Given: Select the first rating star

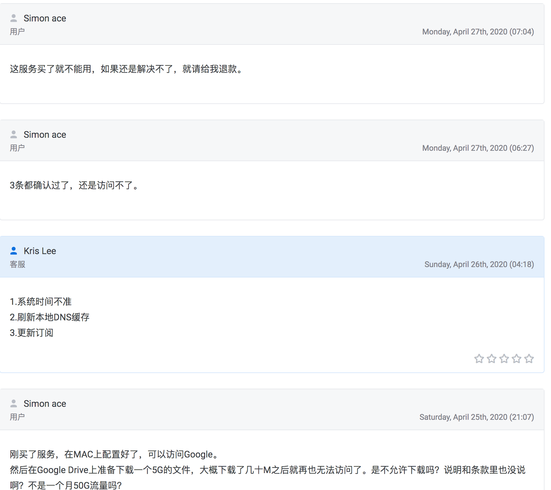Looking at the screenshot, I should (x=479, y=358).
